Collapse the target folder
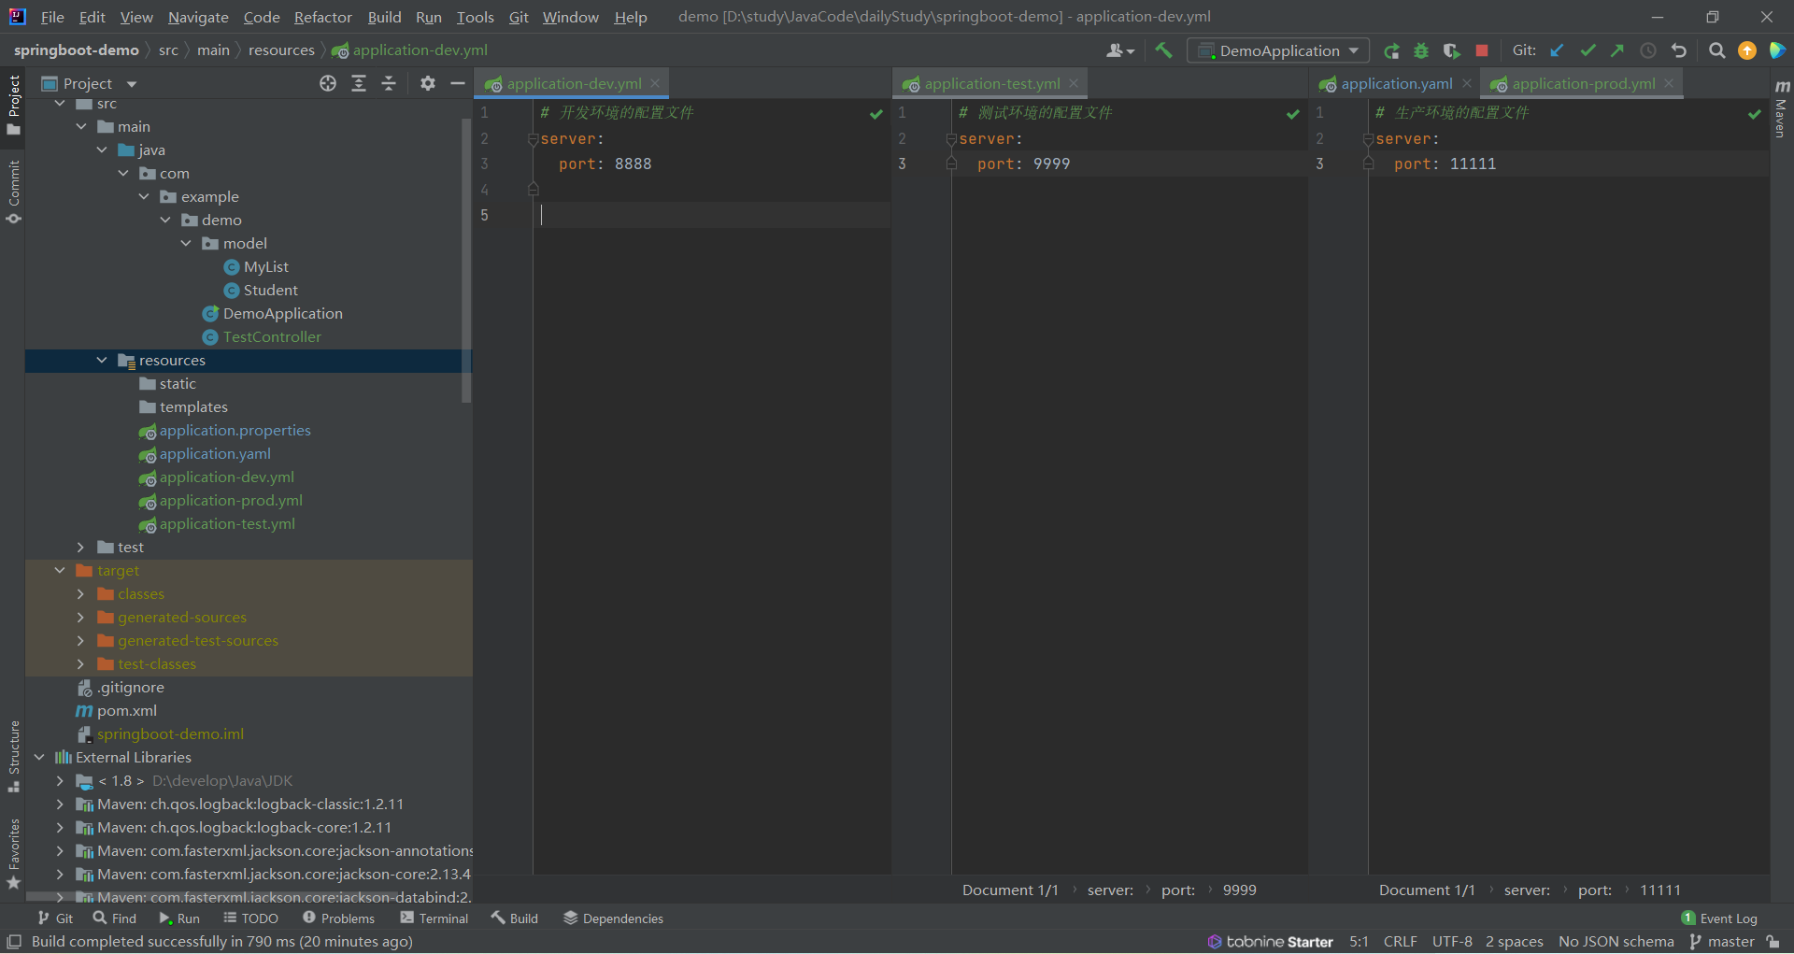1794x954 pixels. [60, 570]
